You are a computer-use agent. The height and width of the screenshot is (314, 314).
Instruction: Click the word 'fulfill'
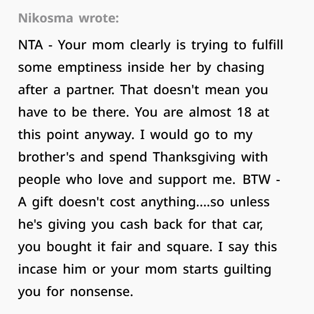[267, 45]
